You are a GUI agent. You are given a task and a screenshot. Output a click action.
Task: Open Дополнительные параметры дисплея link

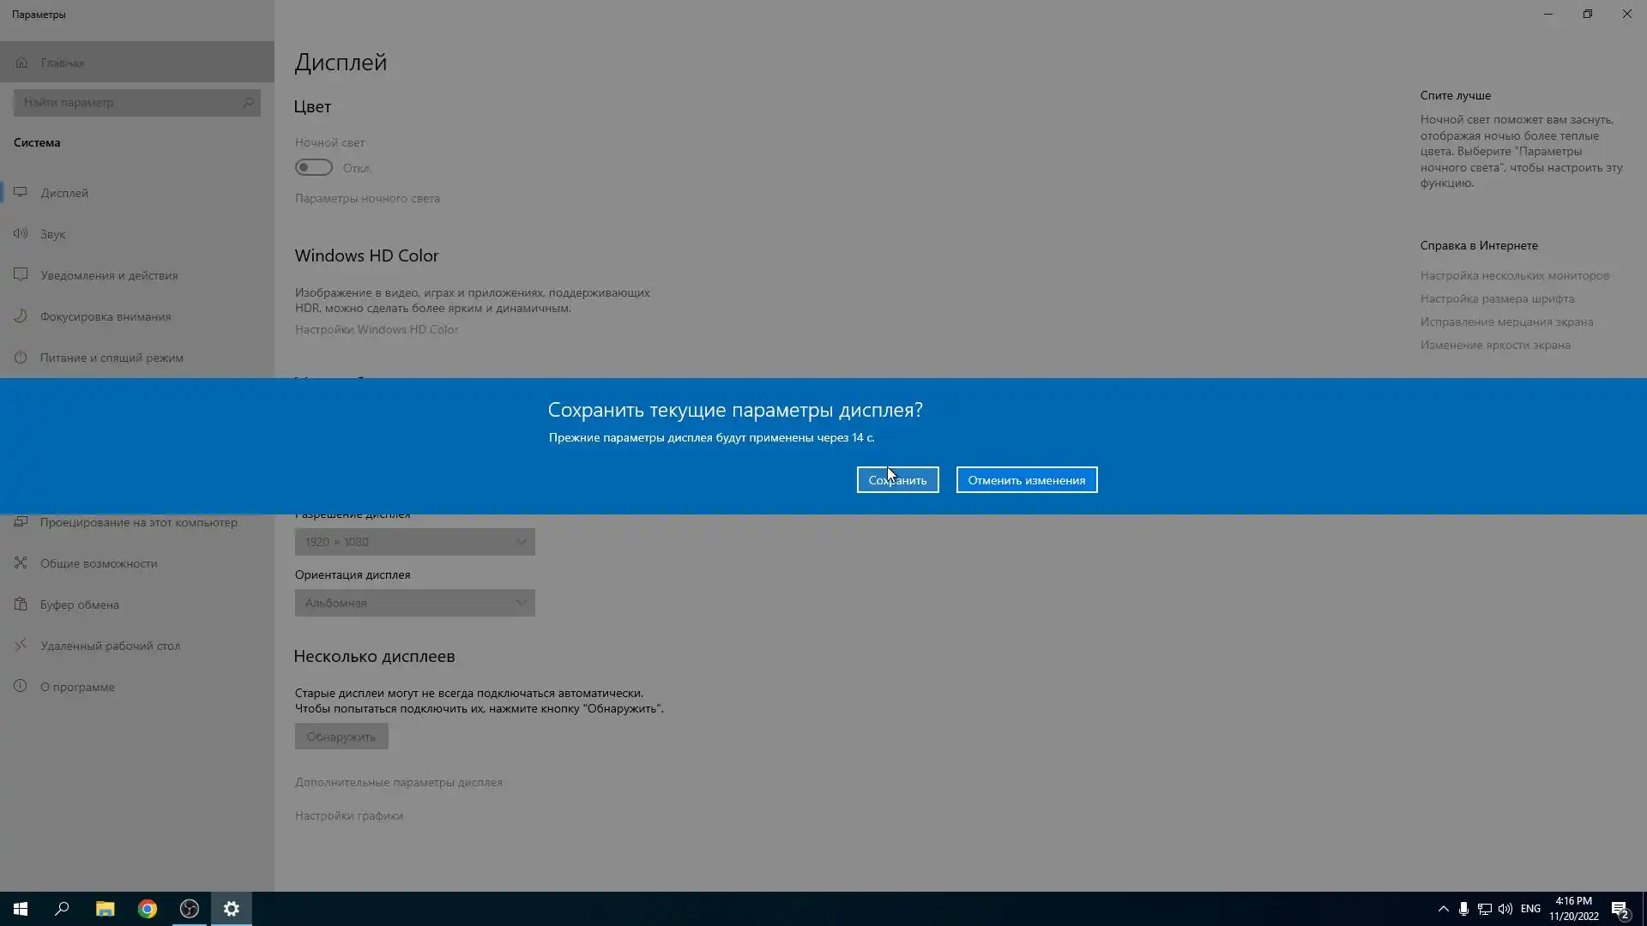pyautogui.click(x=399, y=782)
